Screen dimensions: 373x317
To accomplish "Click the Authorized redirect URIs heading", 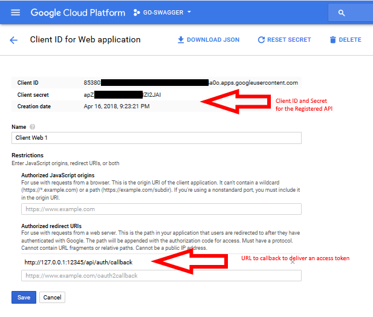I will (x=51, y=226).
